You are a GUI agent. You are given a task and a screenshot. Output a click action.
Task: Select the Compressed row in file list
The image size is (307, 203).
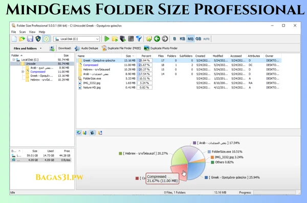click(179, 65)
